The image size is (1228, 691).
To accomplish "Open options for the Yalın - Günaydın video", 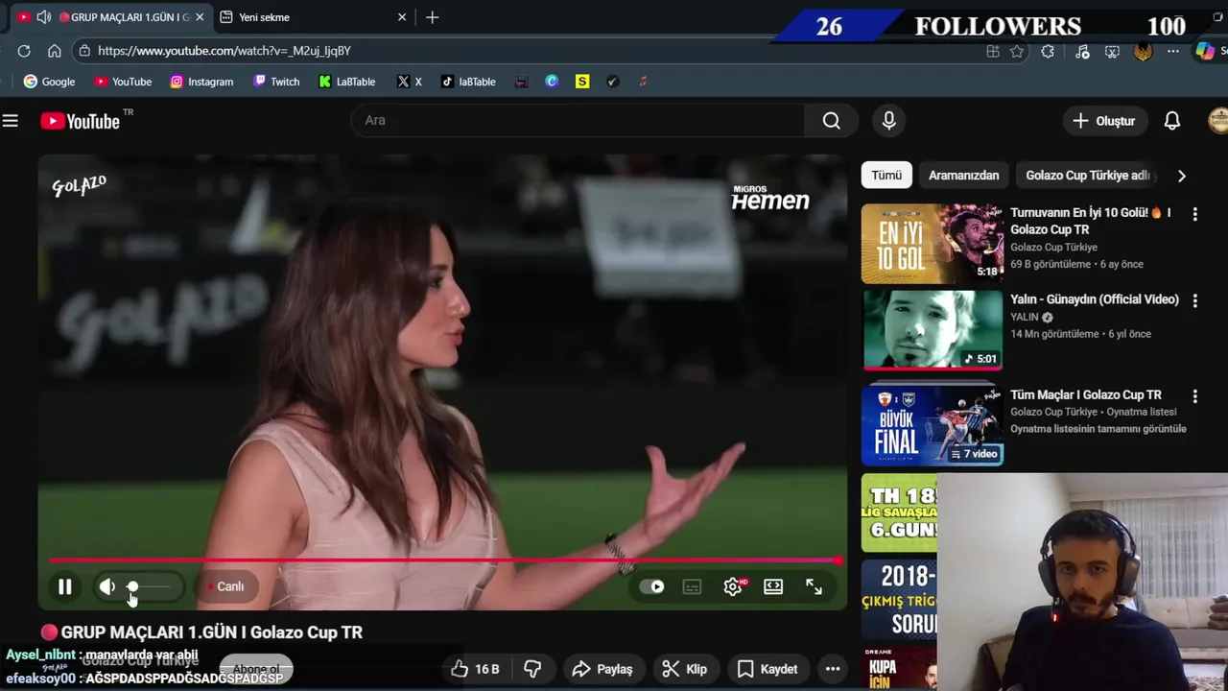I will (1194, 300).
